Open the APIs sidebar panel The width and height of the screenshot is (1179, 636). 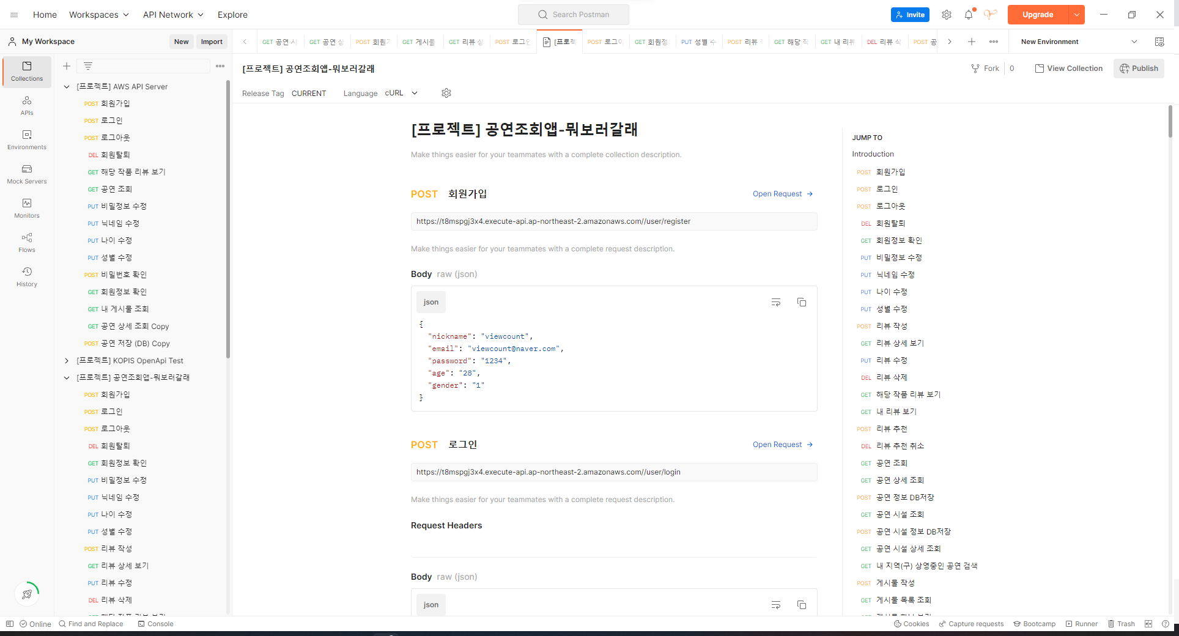[x=27, y=106]
